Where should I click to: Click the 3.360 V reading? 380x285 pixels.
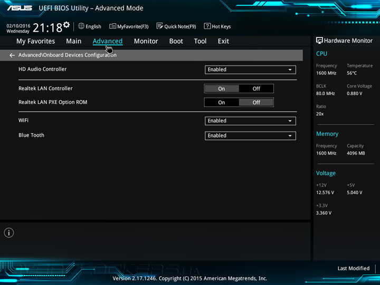[324, 213]
